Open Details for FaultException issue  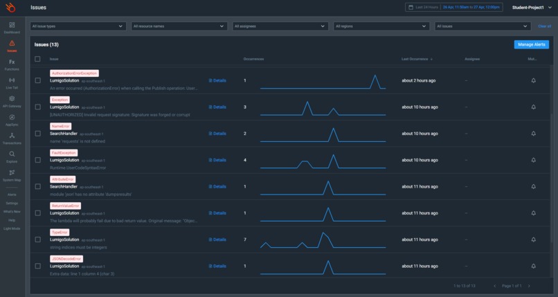tap(217, 160)
